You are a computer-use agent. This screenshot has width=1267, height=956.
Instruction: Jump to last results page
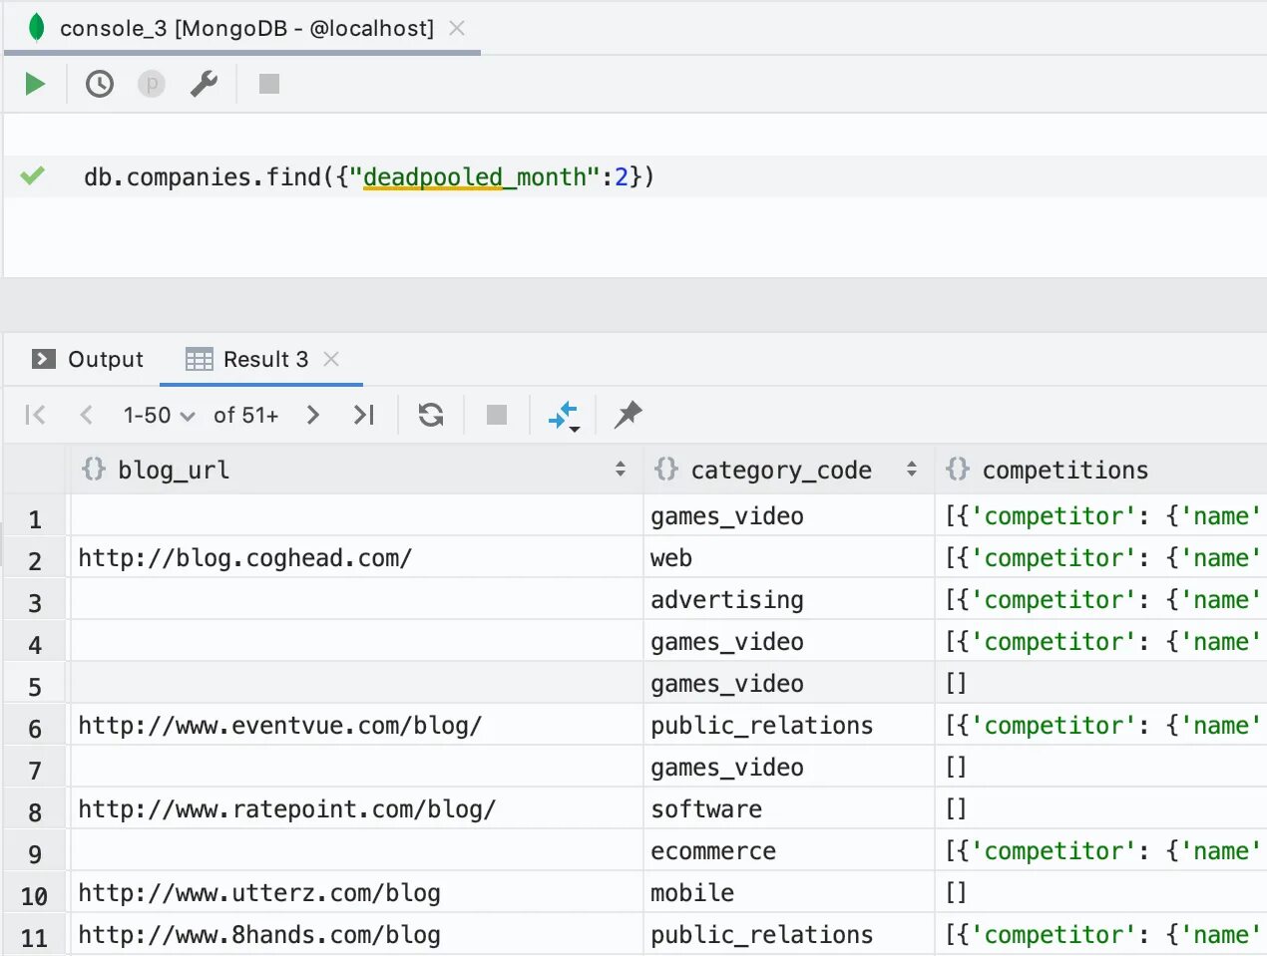click(x=364, y=415)
